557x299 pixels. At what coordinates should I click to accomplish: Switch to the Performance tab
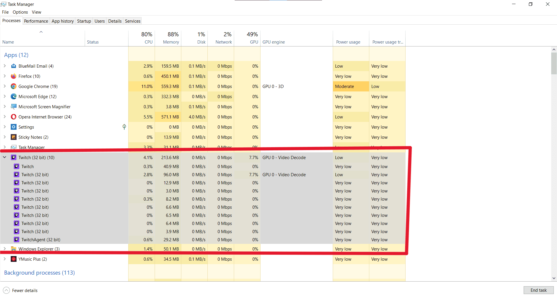tap(36, 21)
